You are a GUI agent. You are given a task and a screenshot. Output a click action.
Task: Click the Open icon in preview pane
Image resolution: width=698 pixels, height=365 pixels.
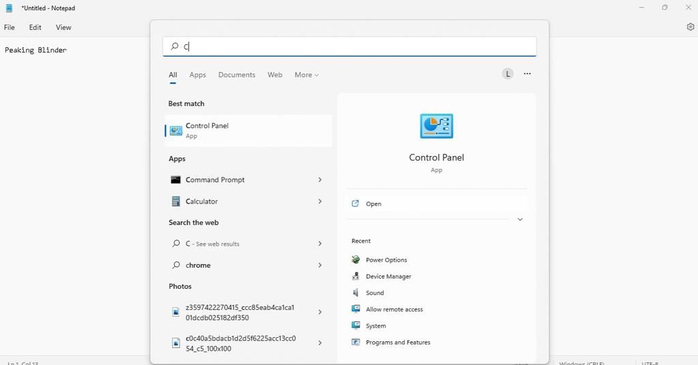point(355,204)
